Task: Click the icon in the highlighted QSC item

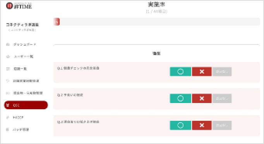Action: coord(8,105)
